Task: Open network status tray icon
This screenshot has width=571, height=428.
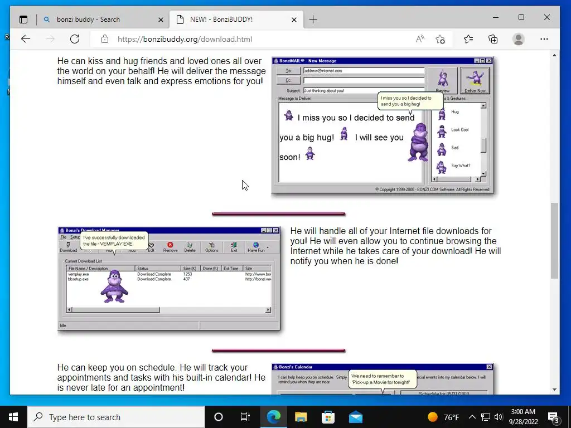Action: point(486,417)
